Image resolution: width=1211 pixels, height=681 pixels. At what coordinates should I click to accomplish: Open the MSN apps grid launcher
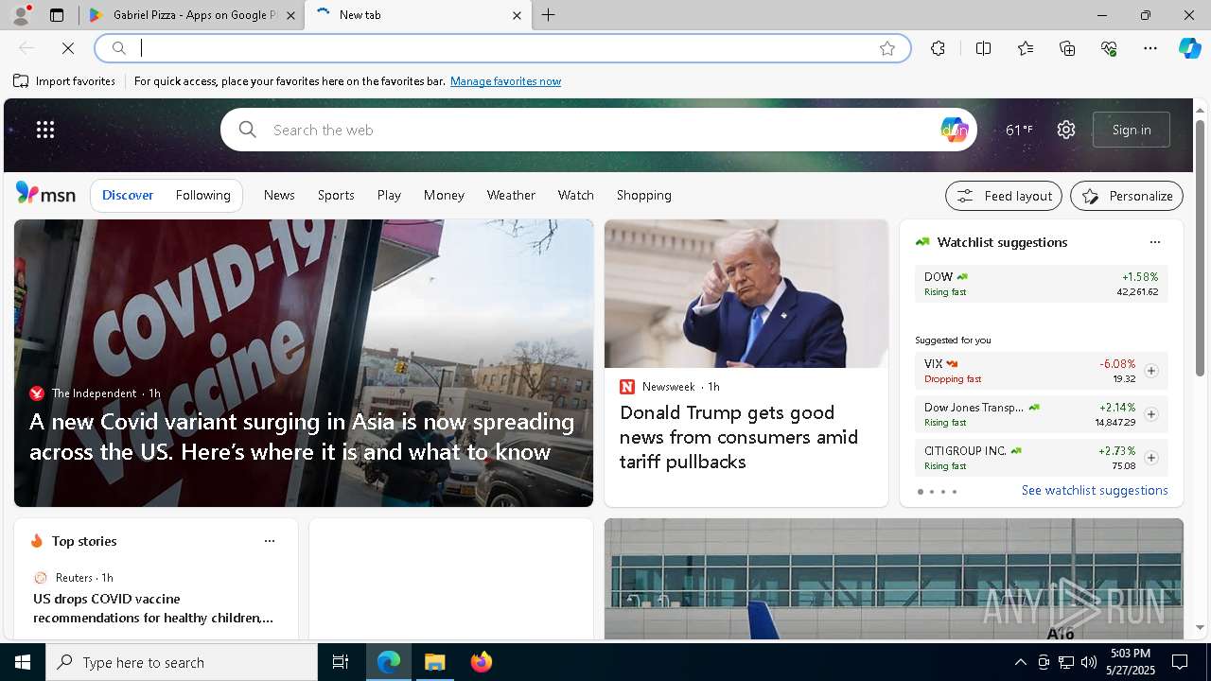45,130
